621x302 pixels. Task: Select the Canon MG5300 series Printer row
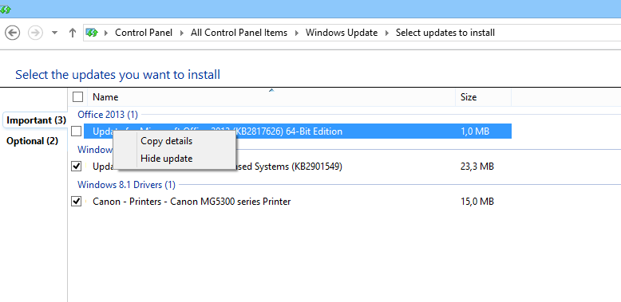(x=298, y=202)
